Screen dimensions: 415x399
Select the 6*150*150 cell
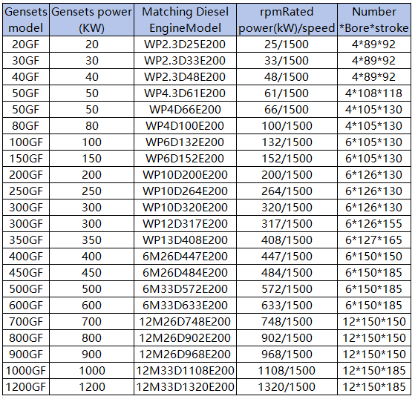tap(374, 256)
